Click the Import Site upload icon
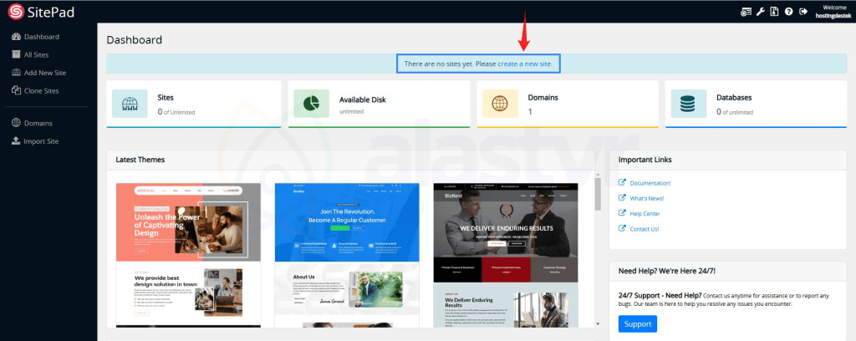 tap(16, 141)
